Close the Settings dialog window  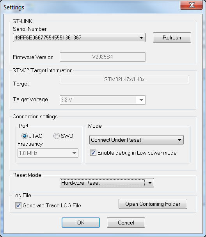tap(191, 5)
